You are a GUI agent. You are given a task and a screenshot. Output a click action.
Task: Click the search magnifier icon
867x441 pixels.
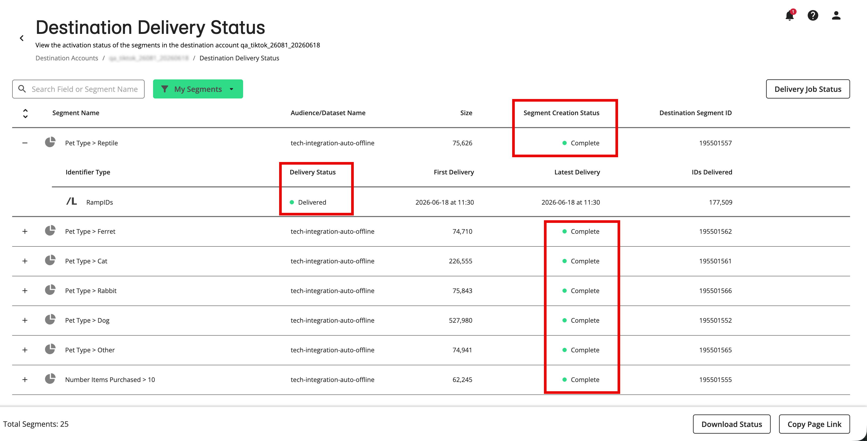[x=22, y=89]
